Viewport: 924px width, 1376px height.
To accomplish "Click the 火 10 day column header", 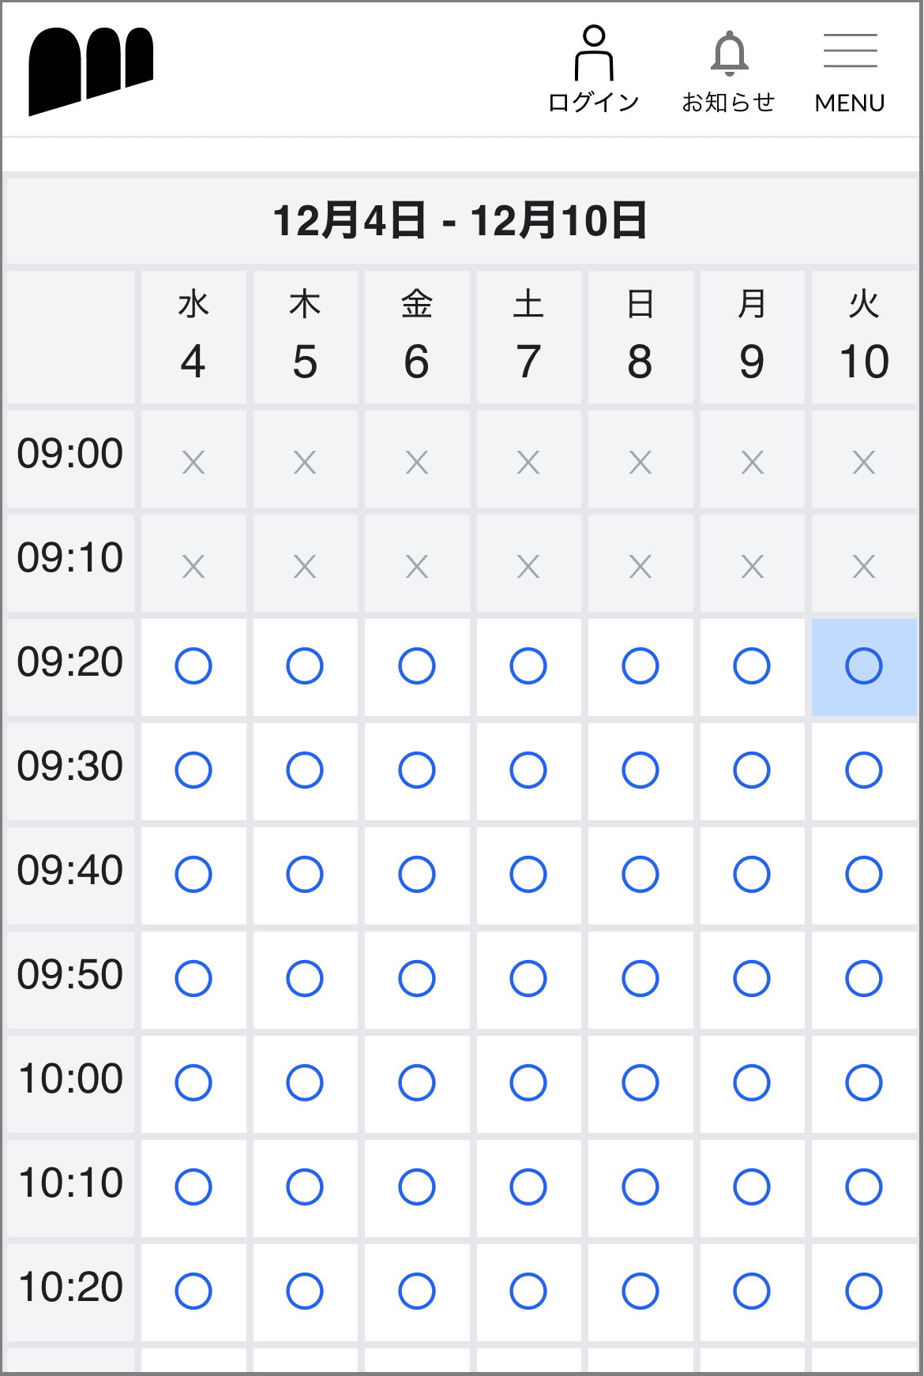I will pyautogui.click(x=864, y=337).
